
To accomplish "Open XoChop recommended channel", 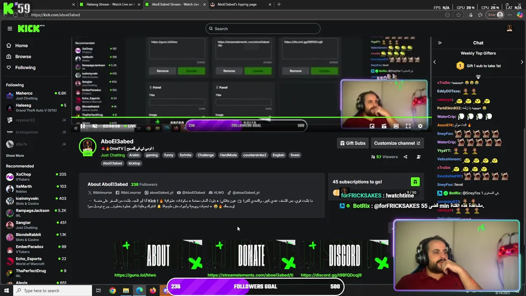I will click(36, 177).
